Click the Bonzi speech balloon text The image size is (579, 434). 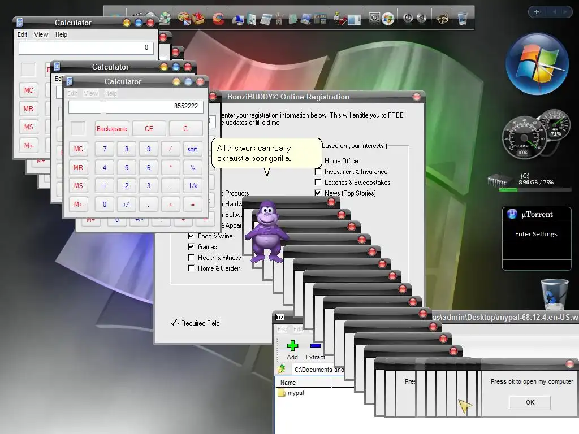(x=254, y=153)
